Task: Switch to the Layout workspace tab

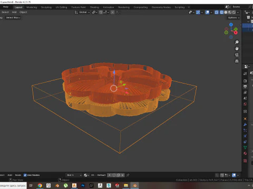Action: pyautogui.click(x=18, y=7)
